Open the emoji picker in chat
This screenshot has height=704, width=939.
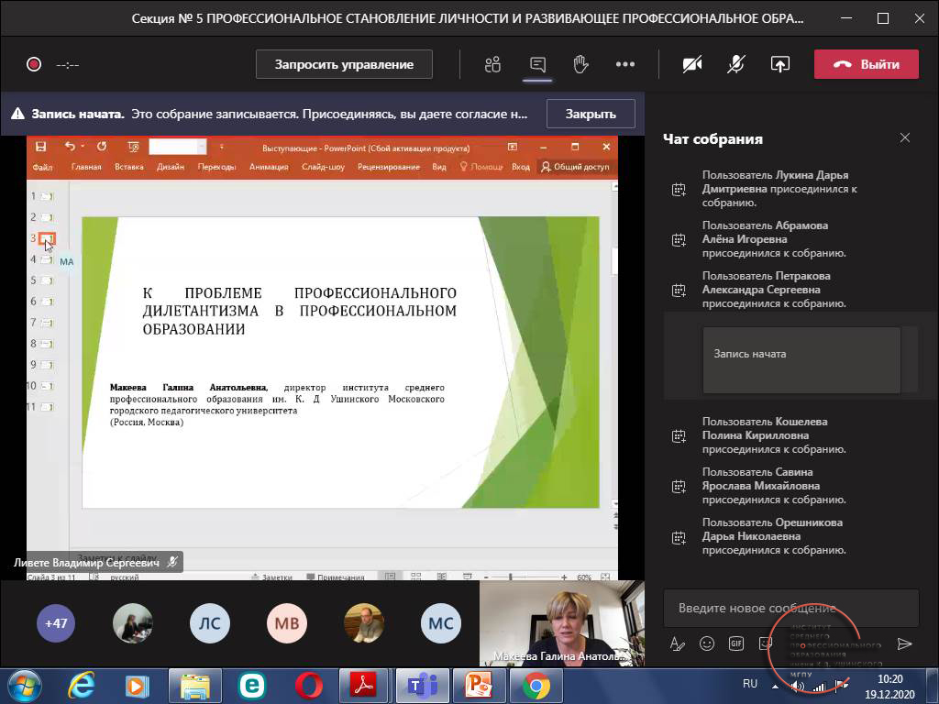pyautogui.click(x=707, y=643)
